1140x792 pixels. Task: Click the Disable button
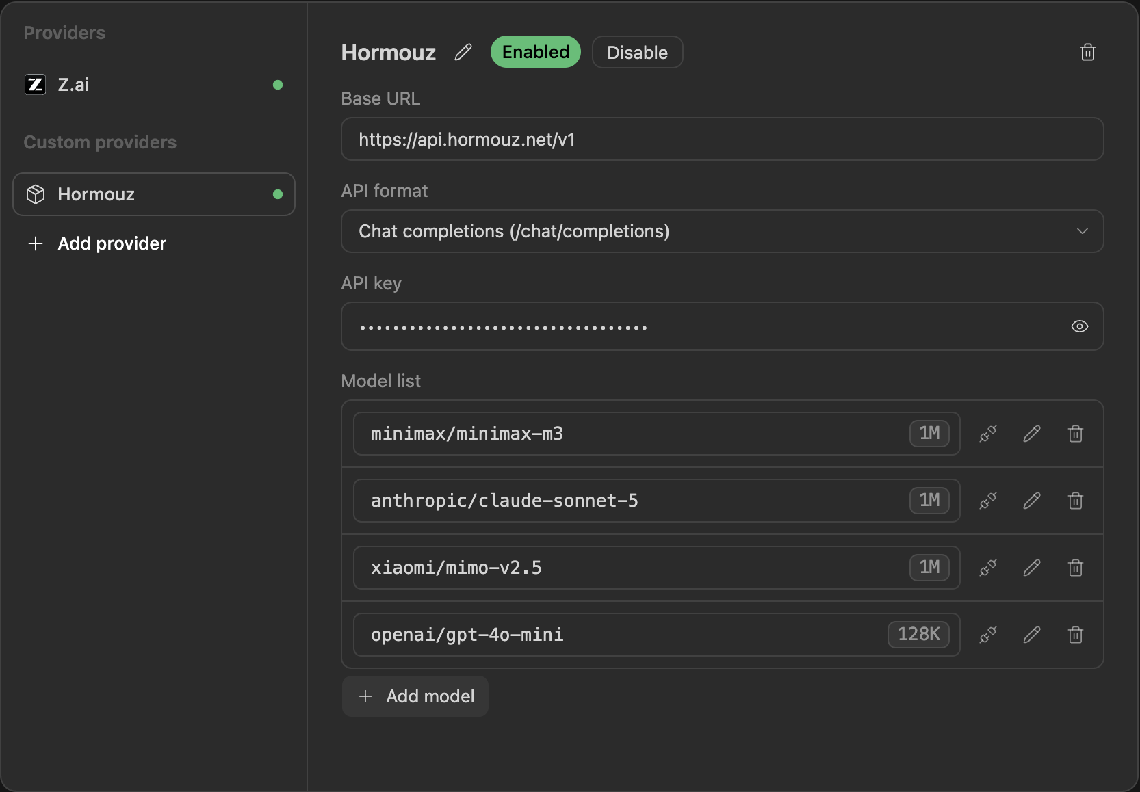[x=638, y=52]
